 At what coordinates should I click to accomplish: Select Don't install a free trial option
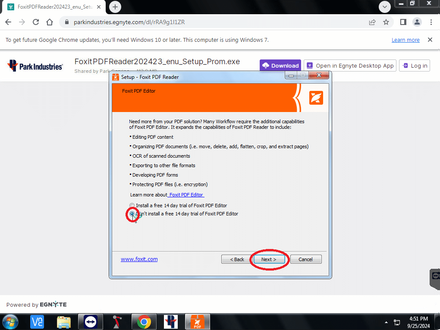(132, 214)
